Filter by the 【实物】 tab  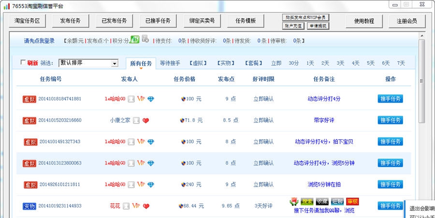226,63
